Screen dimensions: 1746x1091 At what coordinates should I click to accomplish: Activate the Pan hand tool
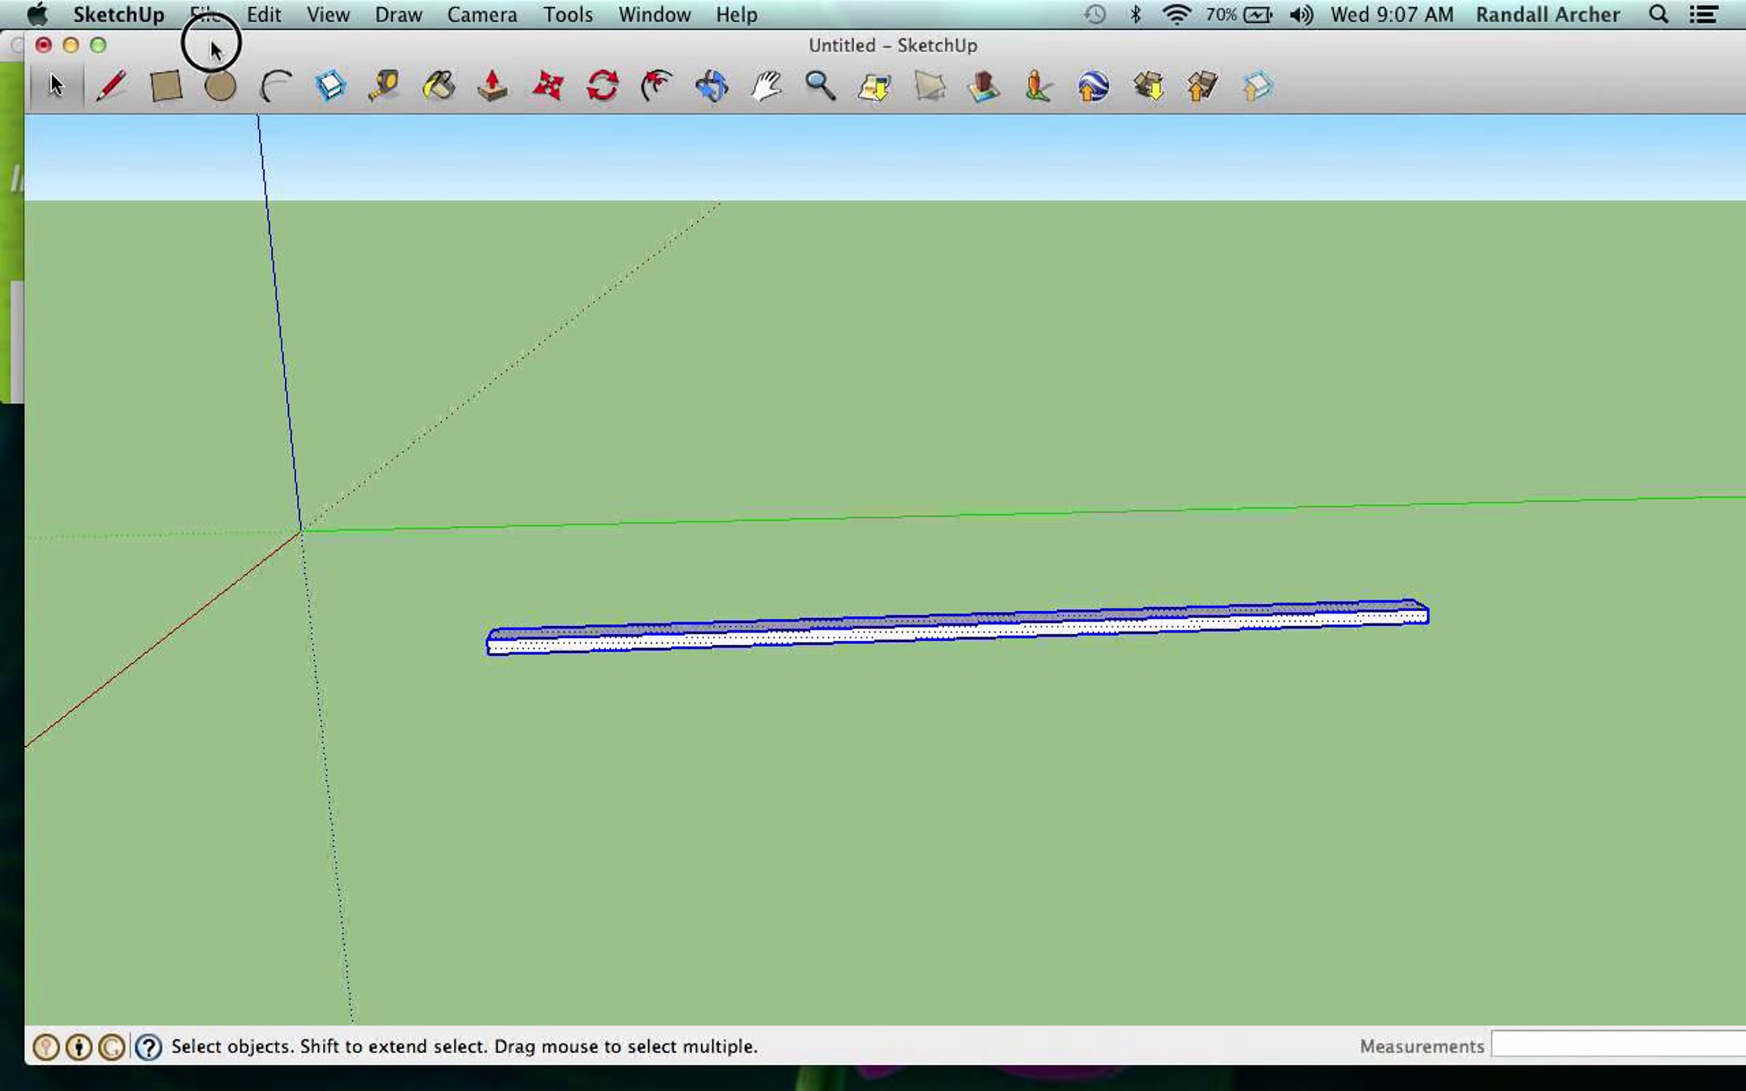coord(766,87)
